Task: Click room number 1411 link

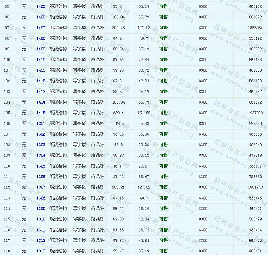Action: pos(41,70)
